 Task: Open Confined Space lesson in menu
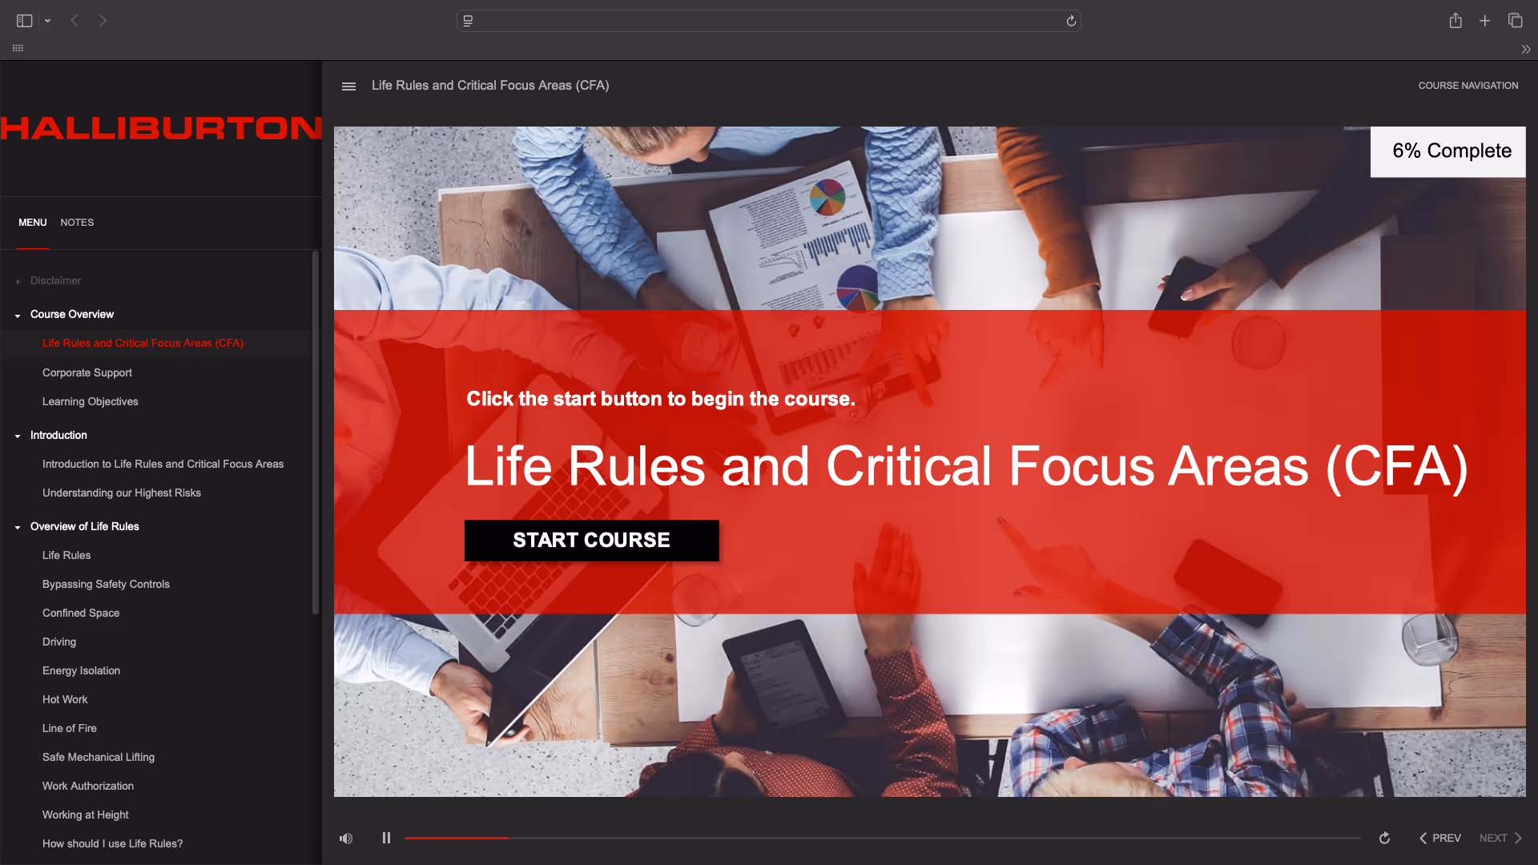[81, 613]
